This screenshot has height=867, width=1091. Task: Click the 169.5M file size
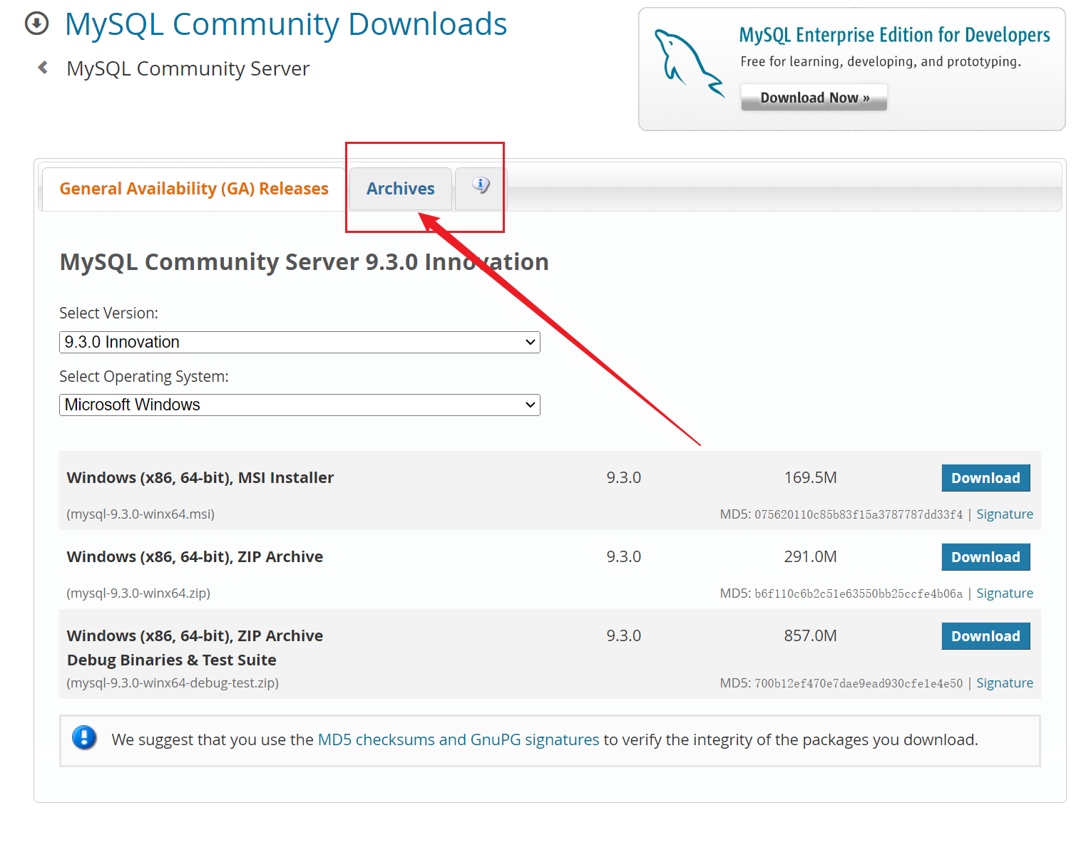[811, 478]
